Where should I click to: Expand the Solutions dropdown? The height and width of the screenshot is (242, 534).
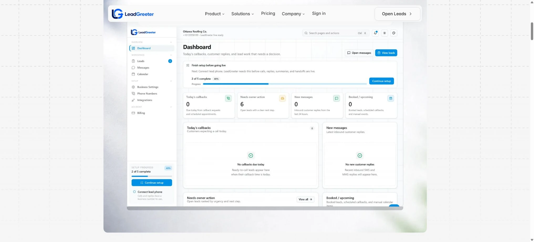tap(242, 14)
